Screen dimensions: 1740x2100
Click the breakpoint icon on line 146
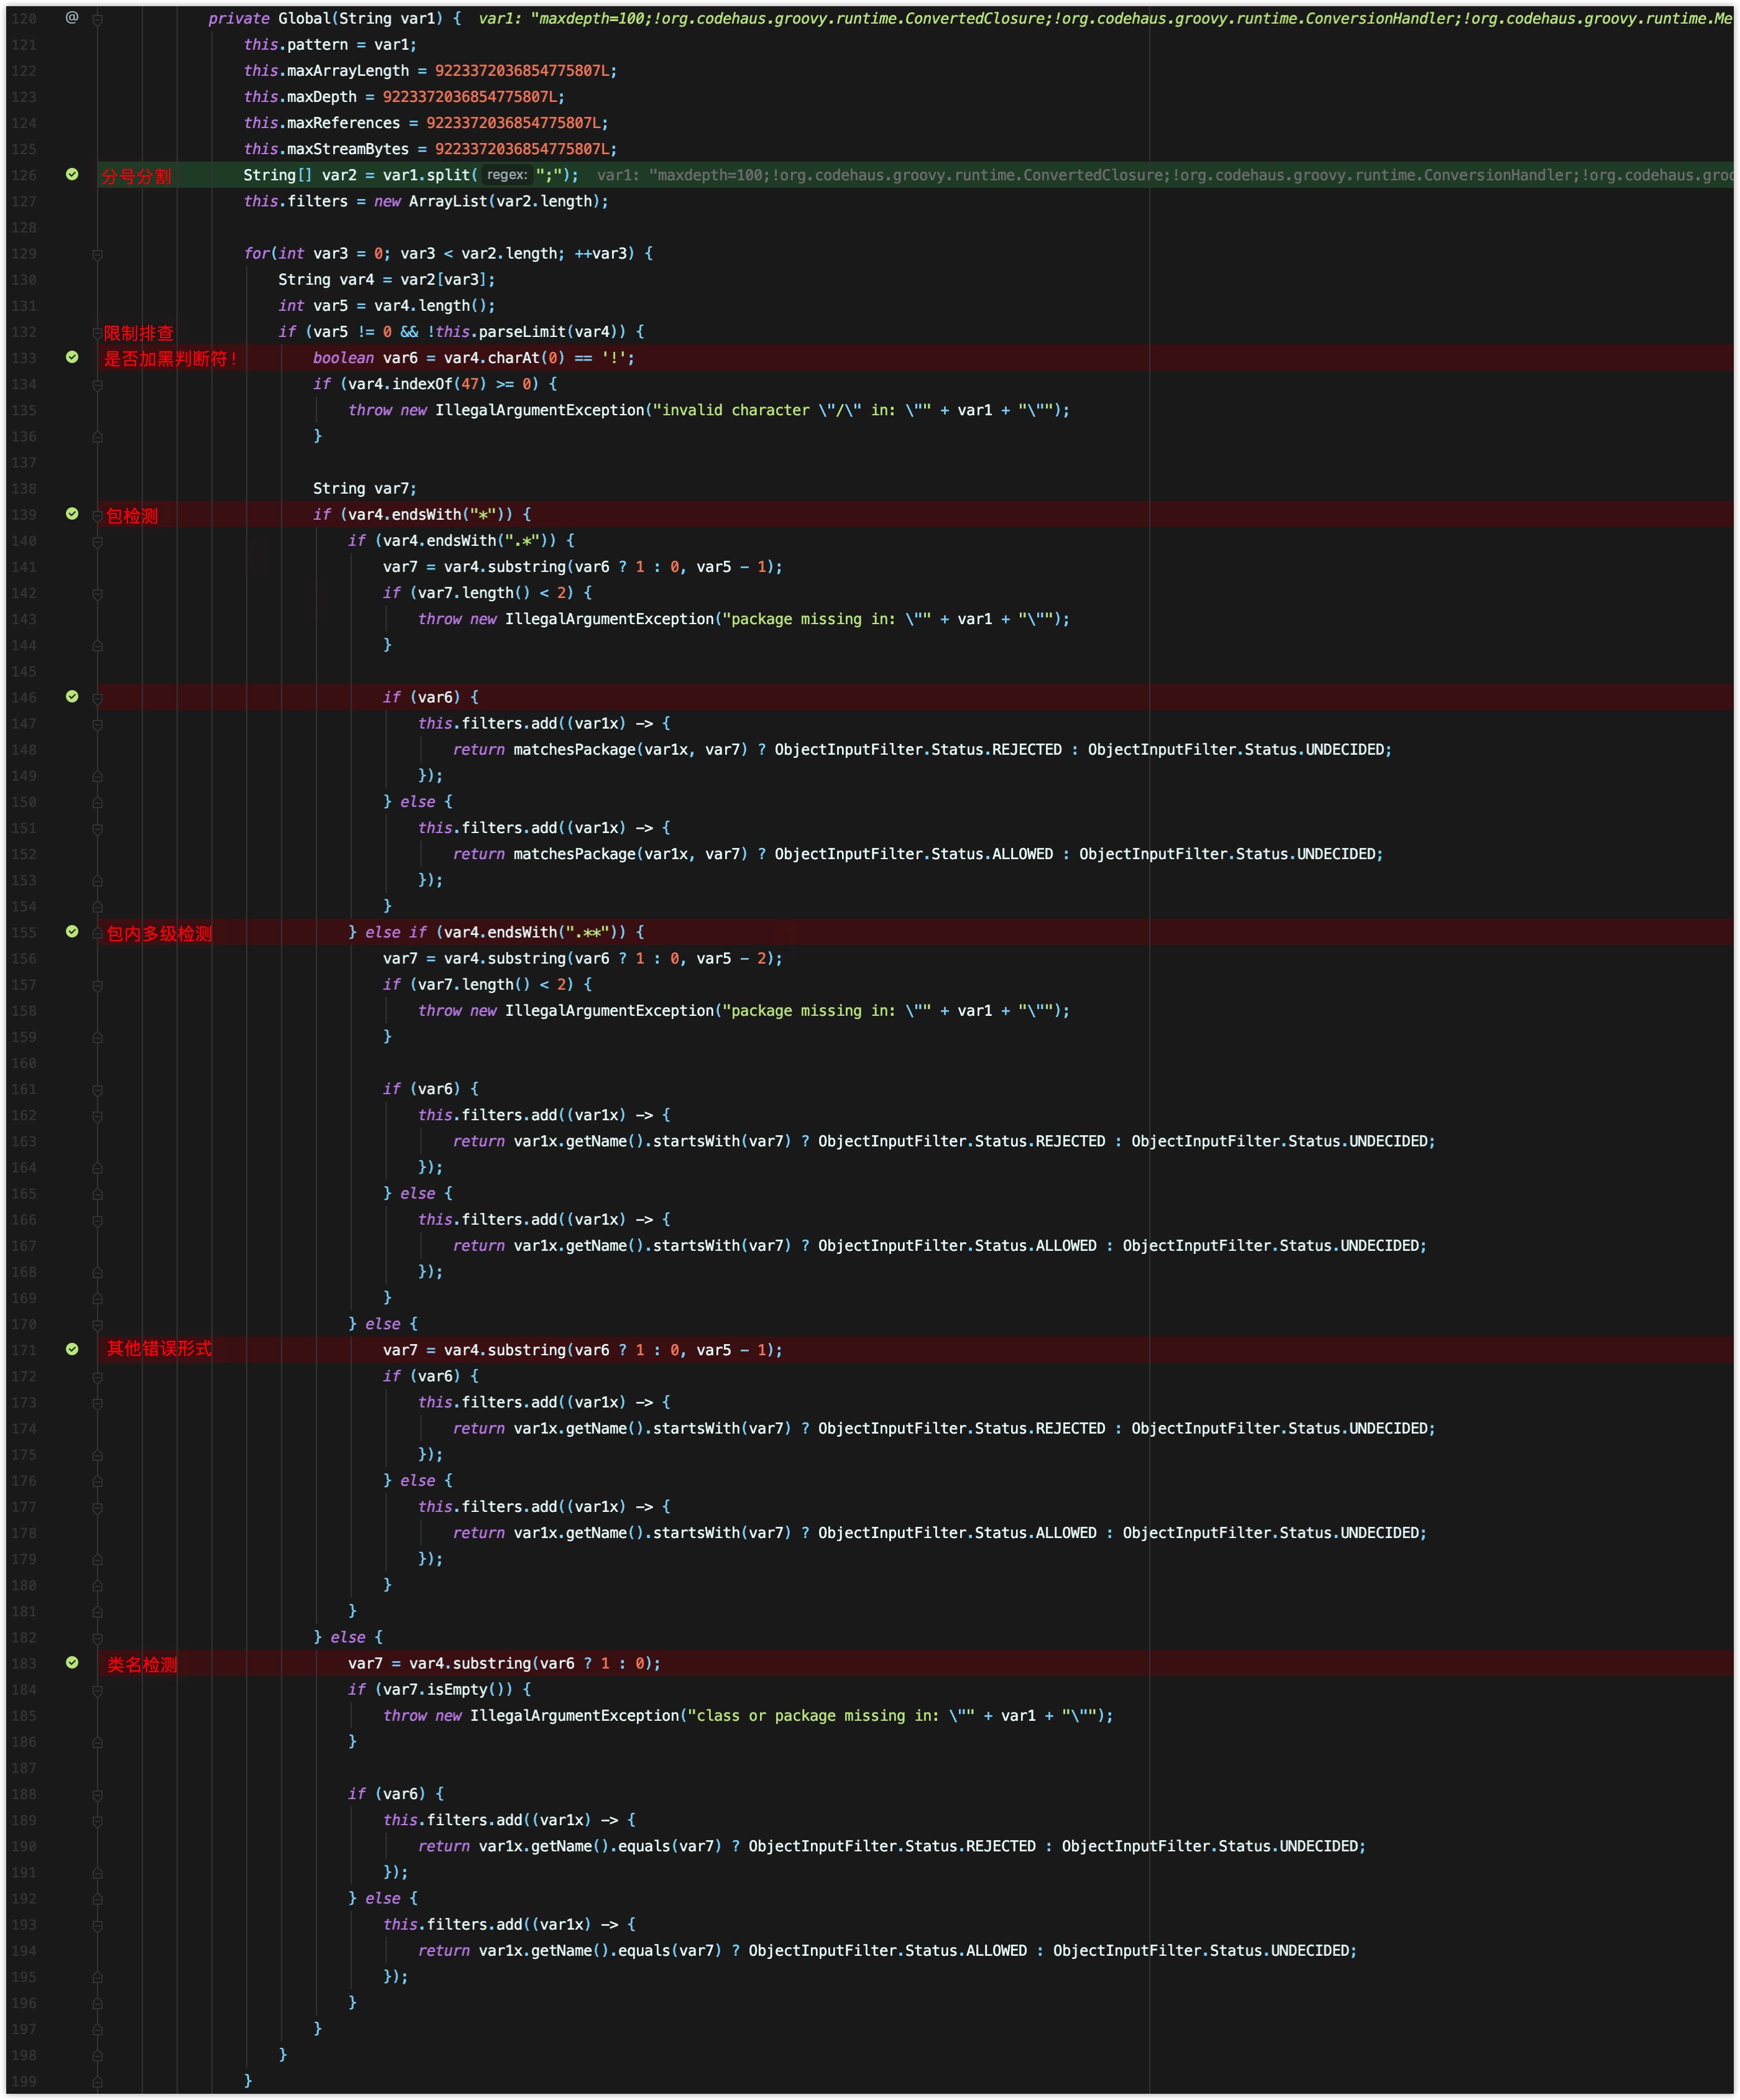pos(72,696)
